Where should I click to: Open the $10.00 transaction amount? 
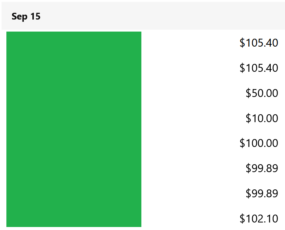pyautogui.click(x=262, y=118)
